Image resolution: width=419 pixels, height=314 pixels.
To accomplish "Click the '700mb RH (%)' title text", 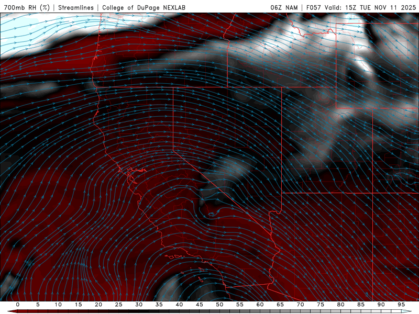I will coord(27,8).
